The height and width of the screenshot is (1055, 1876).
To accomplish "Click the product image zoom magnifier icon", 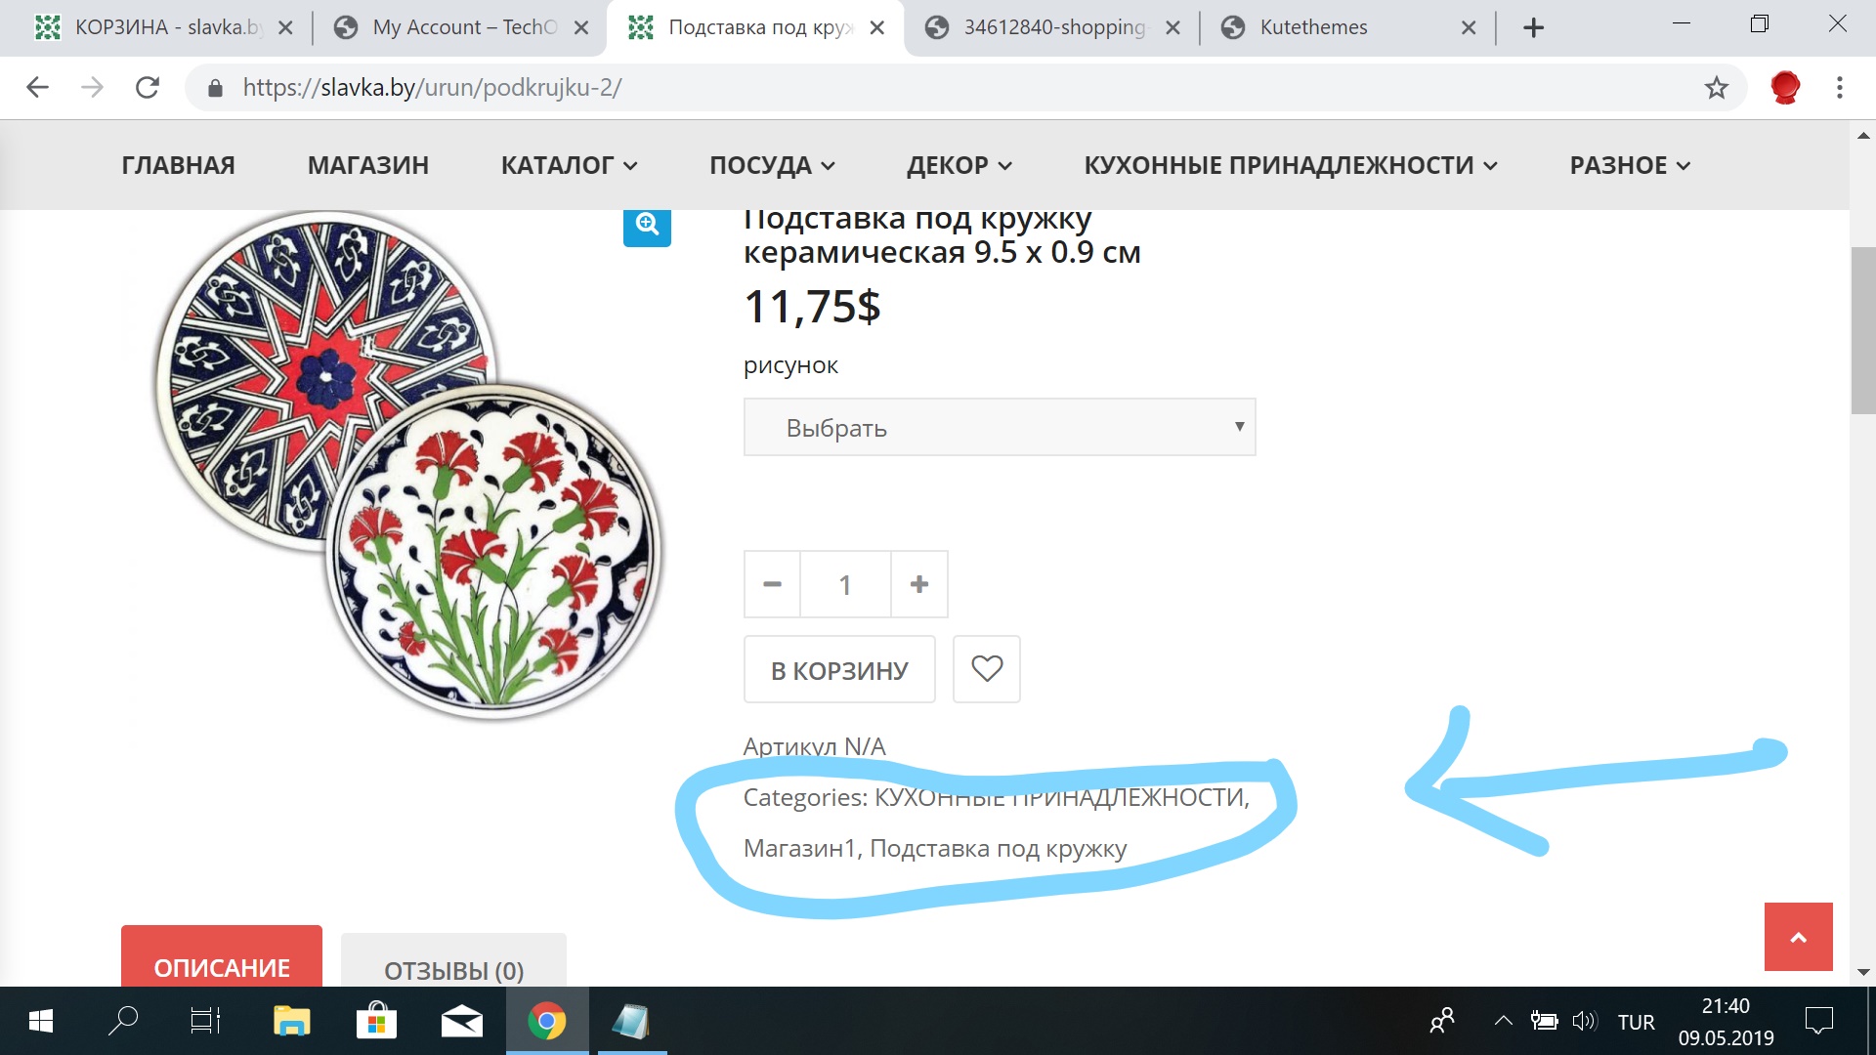I will [647, 226].
